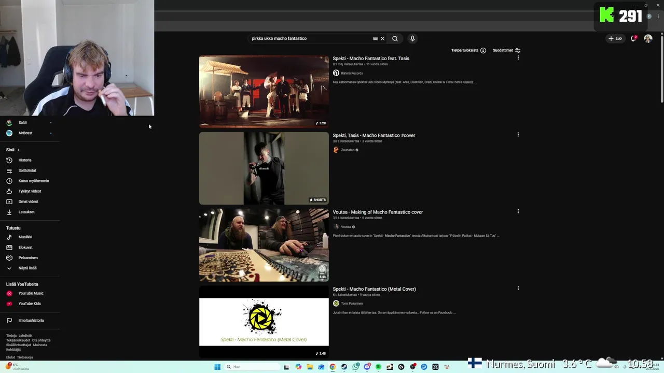
Task: Open options menu for the #cover short
Action: [x=518, y=135]
